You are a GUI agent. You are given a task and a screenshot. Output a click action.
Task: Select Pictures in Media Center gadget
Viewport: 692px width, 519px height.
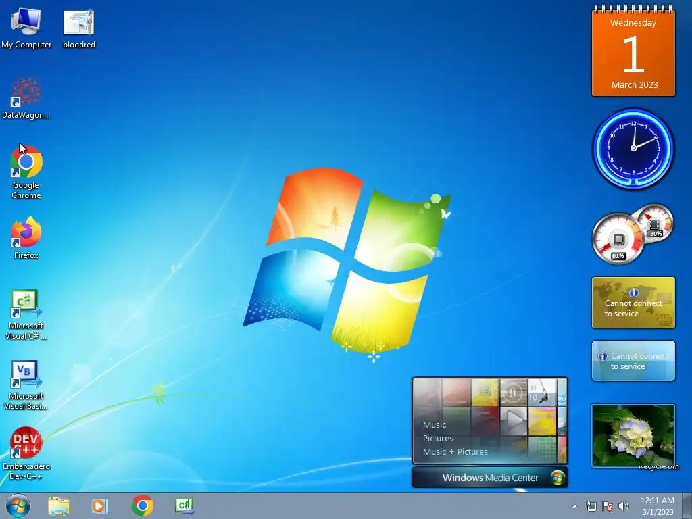point(438,438)
